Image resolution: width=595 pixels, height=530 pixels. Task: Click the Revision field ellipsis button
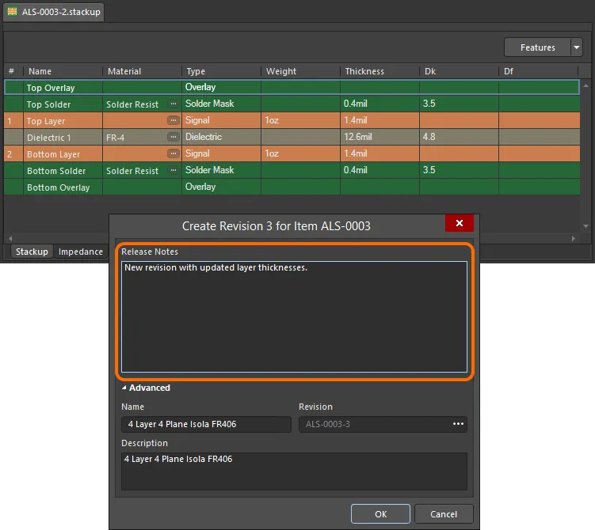(x=458, y=425)
